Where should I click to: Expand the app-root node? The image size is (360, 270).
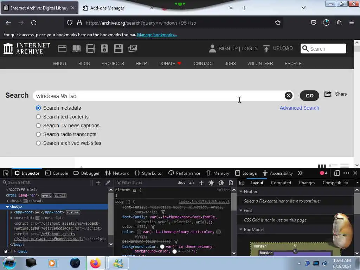[12, 212]
